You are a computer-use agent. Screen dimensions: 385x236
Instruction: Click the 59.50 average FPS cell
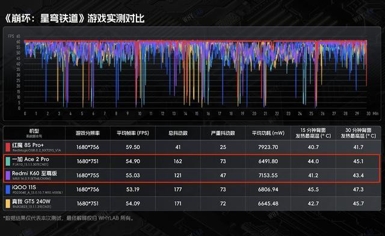click(x=133, y=147)
